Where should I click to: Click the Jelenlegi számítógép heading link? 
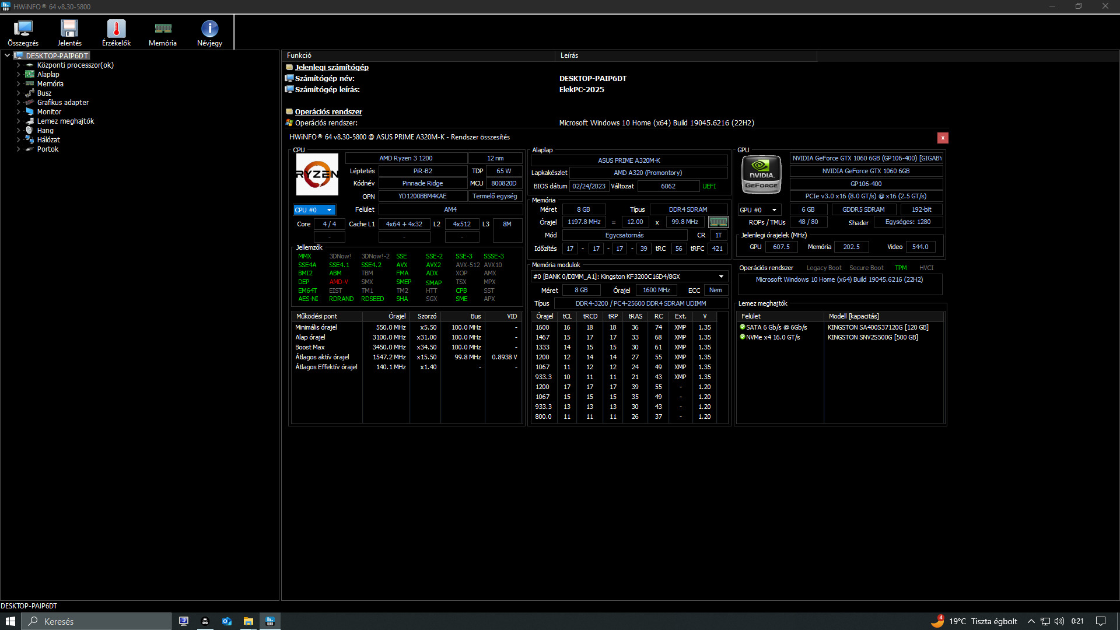coord(331,67)
